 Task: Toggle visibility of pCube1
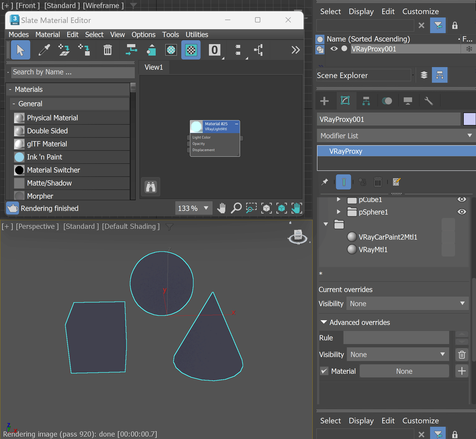[x=462, y=199]
